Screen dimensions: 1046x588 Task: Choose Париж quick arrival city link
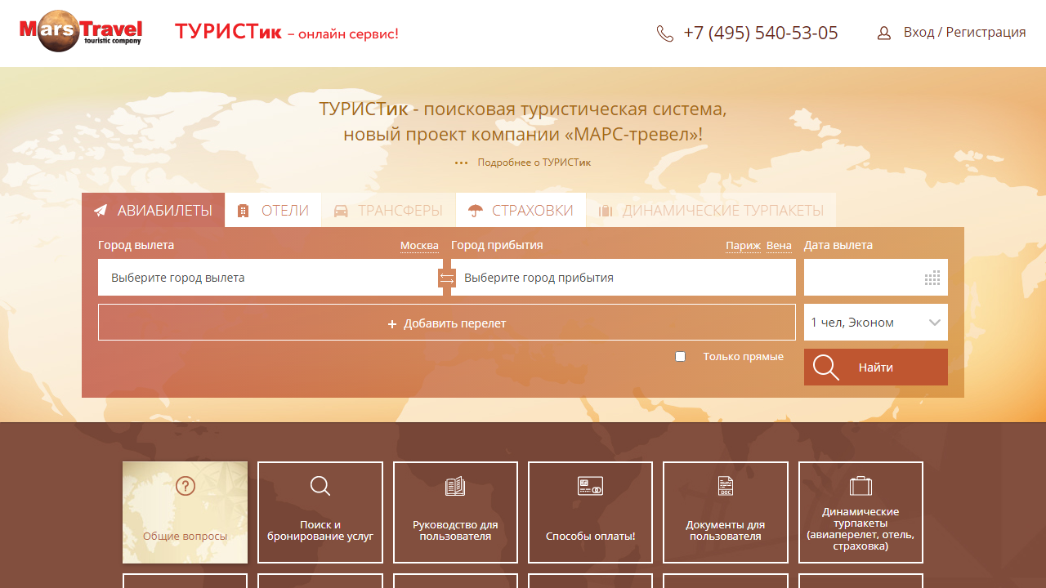point(743,246)
